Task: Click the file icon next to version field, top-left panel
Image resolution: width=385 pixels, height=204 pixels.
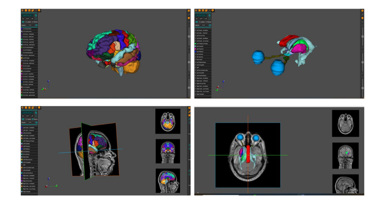Action: tap(36, 15)
